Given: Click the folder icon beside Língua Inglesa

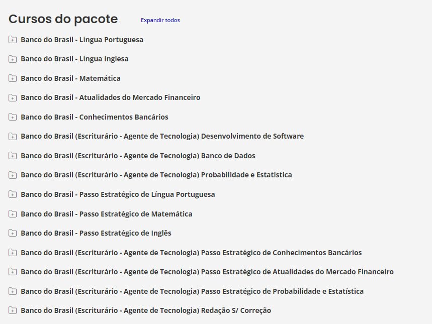Looking at the screenshot, I should point(13,59).
